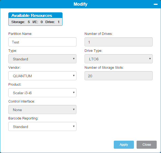Viewport: 161px width, 153px height.
Task: Click the Product dropdown arrow icon
Action: pyautogui.click(x=74, y=93)
